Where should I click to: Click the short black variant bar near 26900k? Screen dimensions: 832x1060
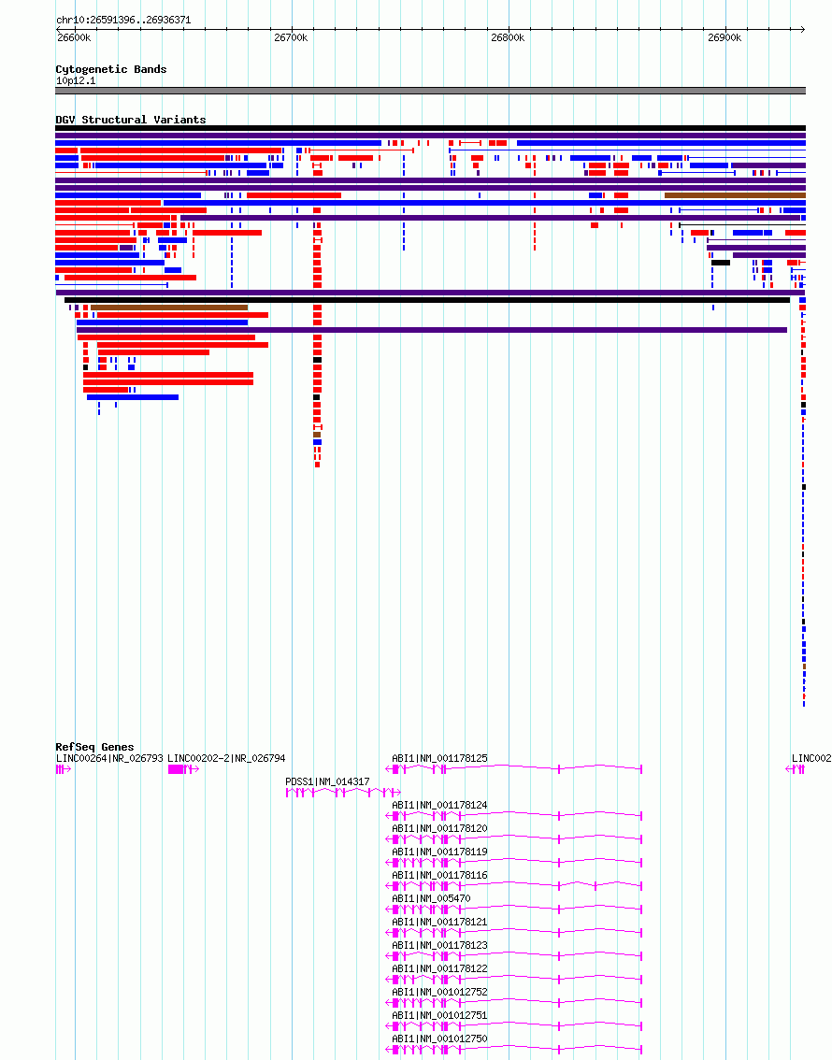(x=721, y=263)
